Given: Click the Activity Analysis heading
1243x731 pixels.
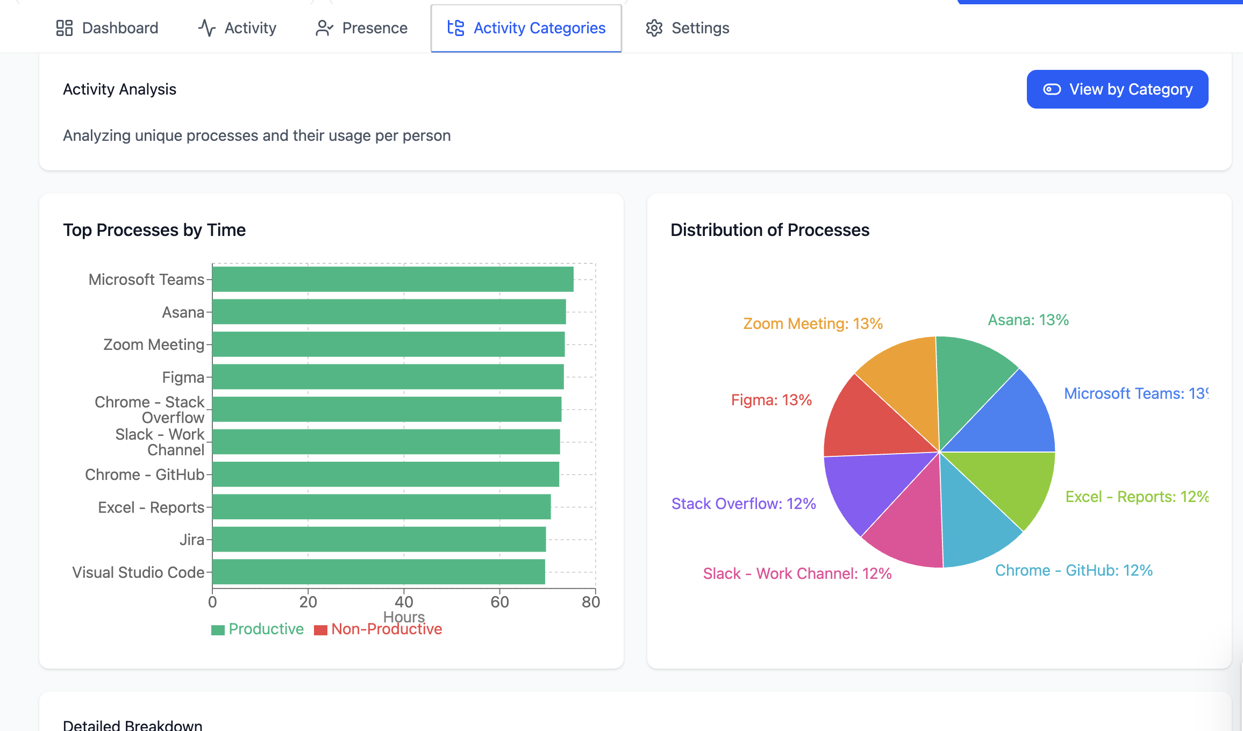Looking at the screenshot, I should pyautogui.click(x=119, y=89).
